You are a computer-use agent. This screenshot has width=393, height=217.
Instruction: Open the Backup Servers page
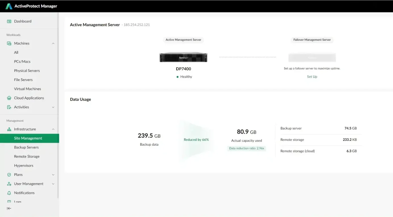coord(26,147)
